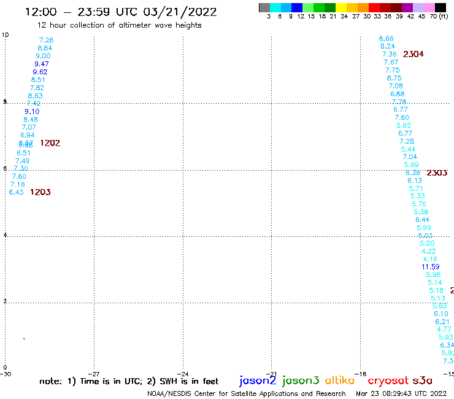Click the wave height value 8.63
454x399 pixels.
(x=36, y=96)
